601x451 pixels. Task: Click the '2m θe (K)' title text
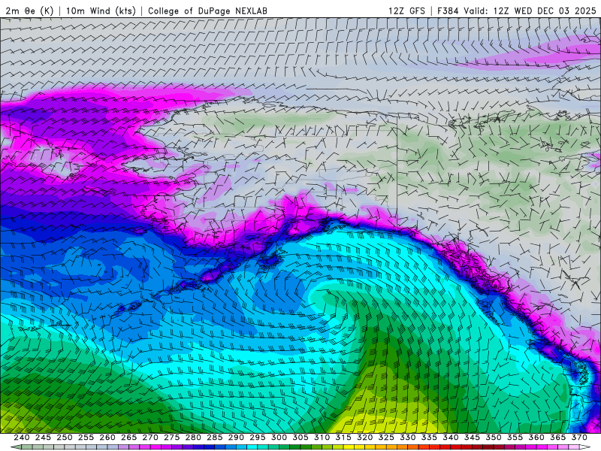point(29,11)
